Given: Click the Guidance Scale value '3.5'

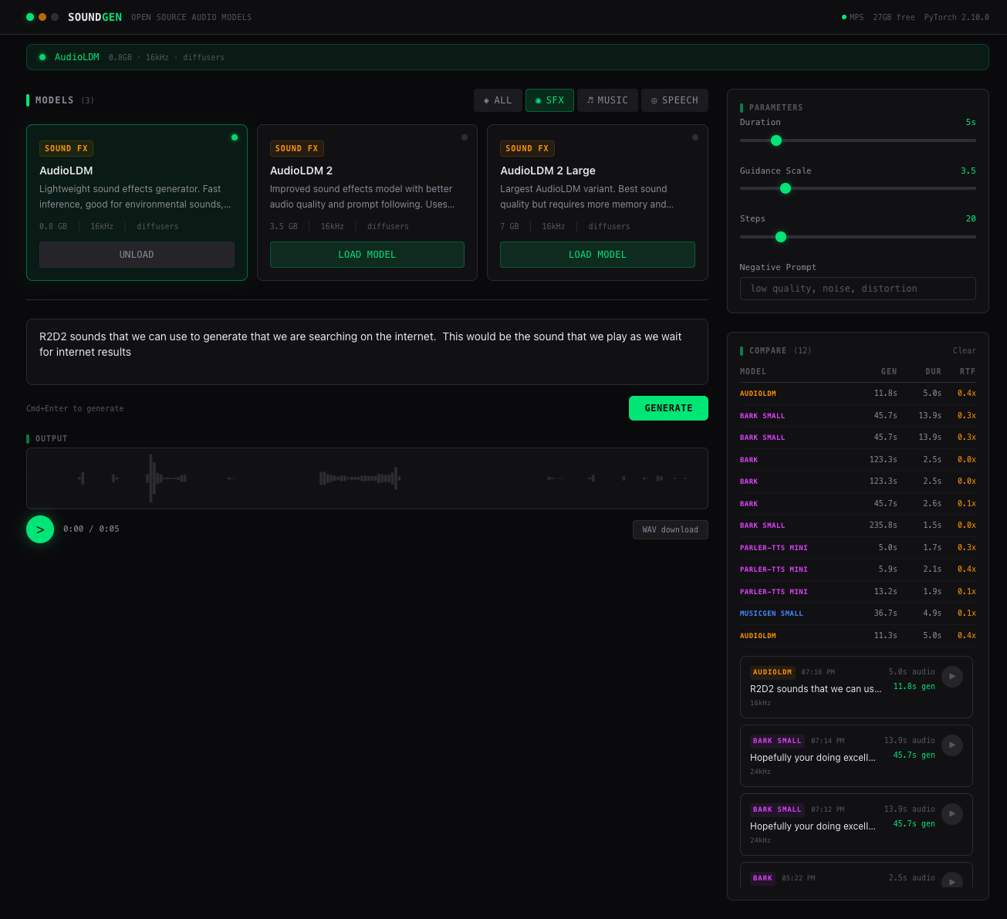Looking at the screenshot, I should click(x=968, y=171).
